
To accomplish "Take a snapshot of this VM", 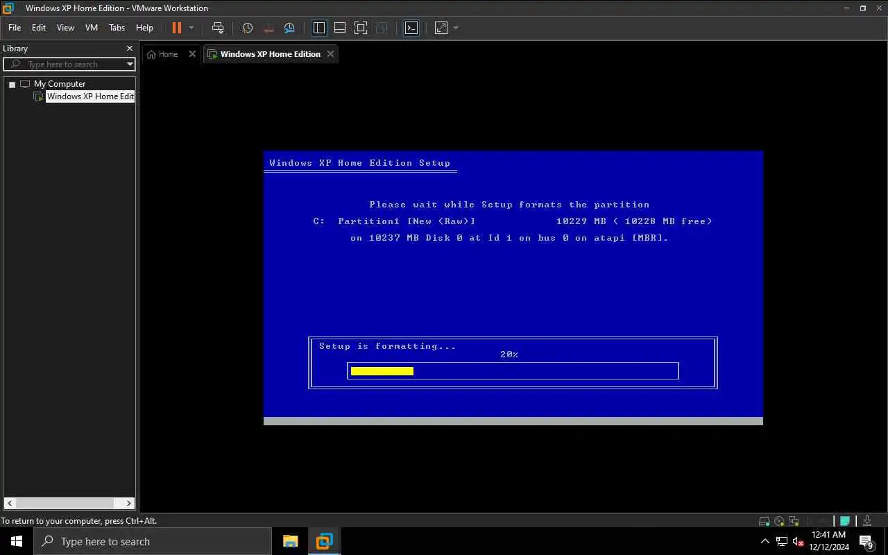I will tap(248, 28).
